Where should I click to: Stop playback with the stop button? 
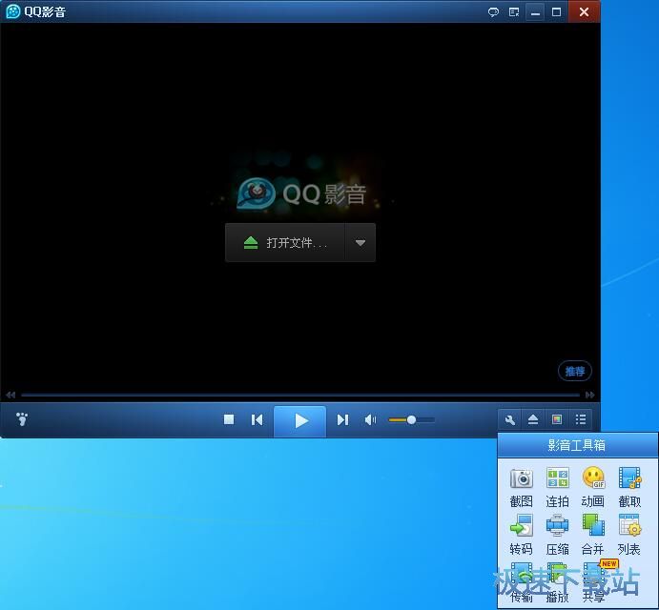(x=229, y=419)
